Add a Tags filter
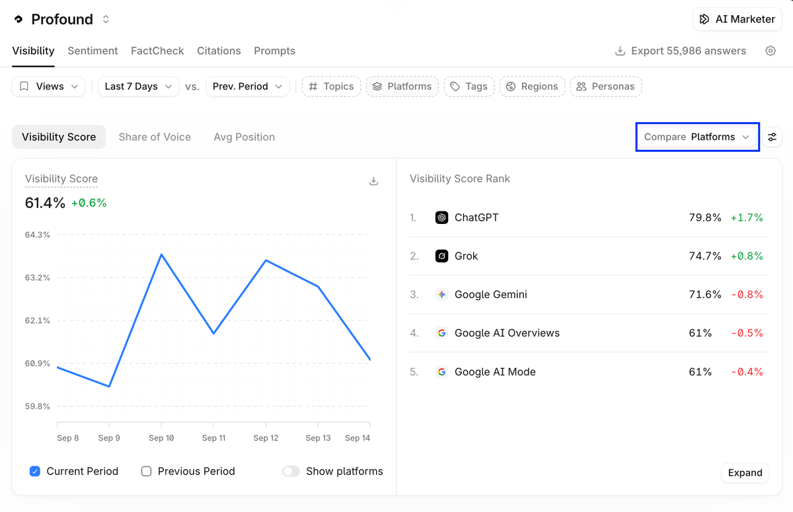793x512 pixels. pos(469,87)
